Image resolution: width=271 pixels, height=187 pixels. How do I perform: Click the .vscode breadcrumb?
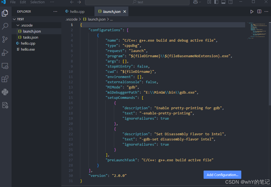click(72, 19)
